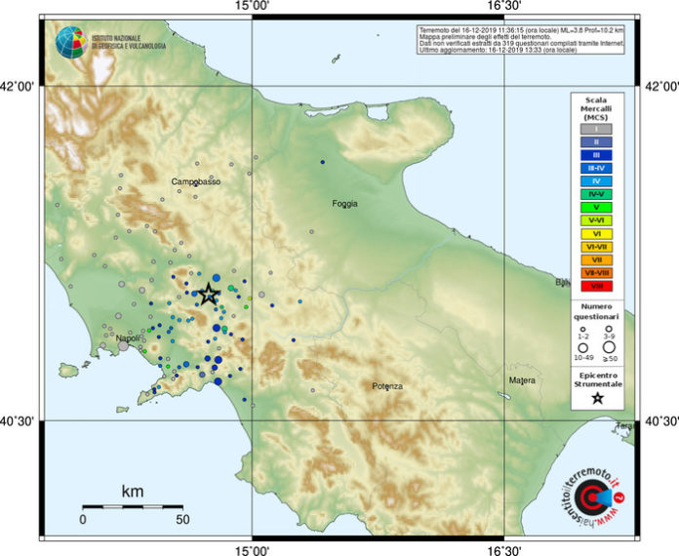The height and width of the screenshot is (556, 679).
Task: Click the intensity II legend swatch
Action: (596, 142)
